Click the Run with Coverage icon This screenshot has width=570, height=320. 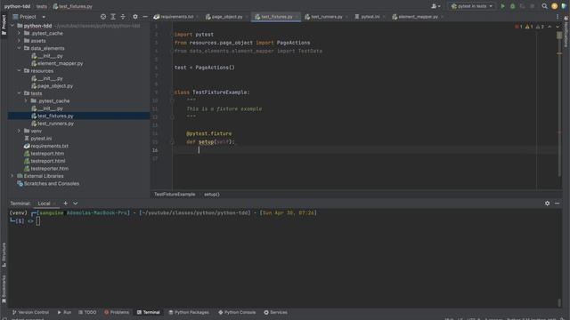click(x=523, y=6)
